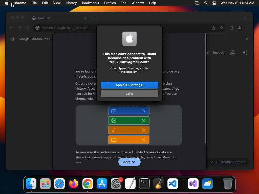Click the browser Back arrow
The image size is (259, 194).
(11, 28)
